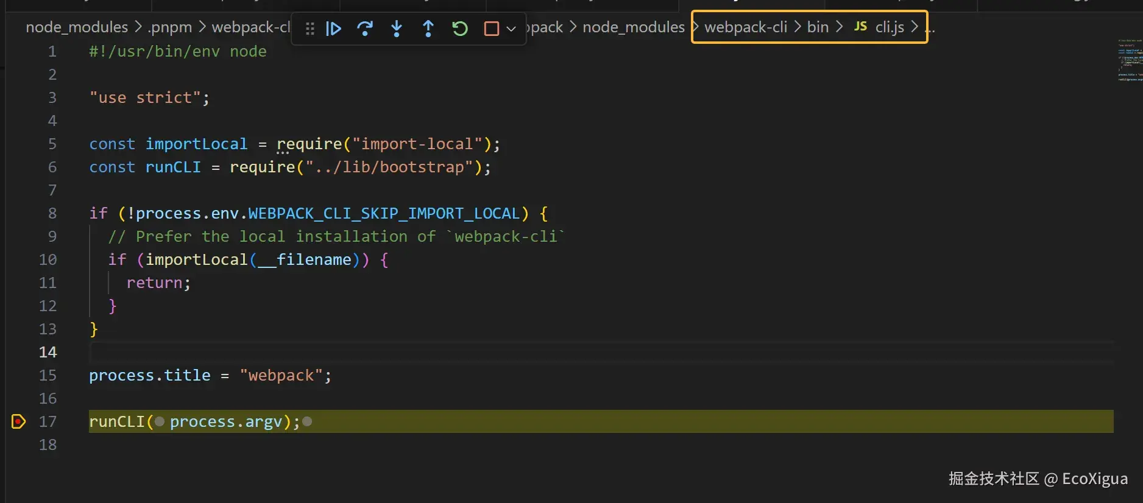
Task: Click the comment about local installation
Action: pos(336,236)
